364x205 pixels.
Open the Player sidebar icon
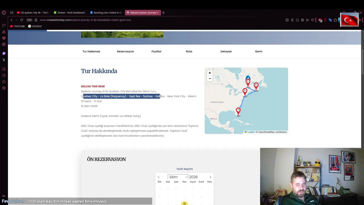click(x=4, y=69)
